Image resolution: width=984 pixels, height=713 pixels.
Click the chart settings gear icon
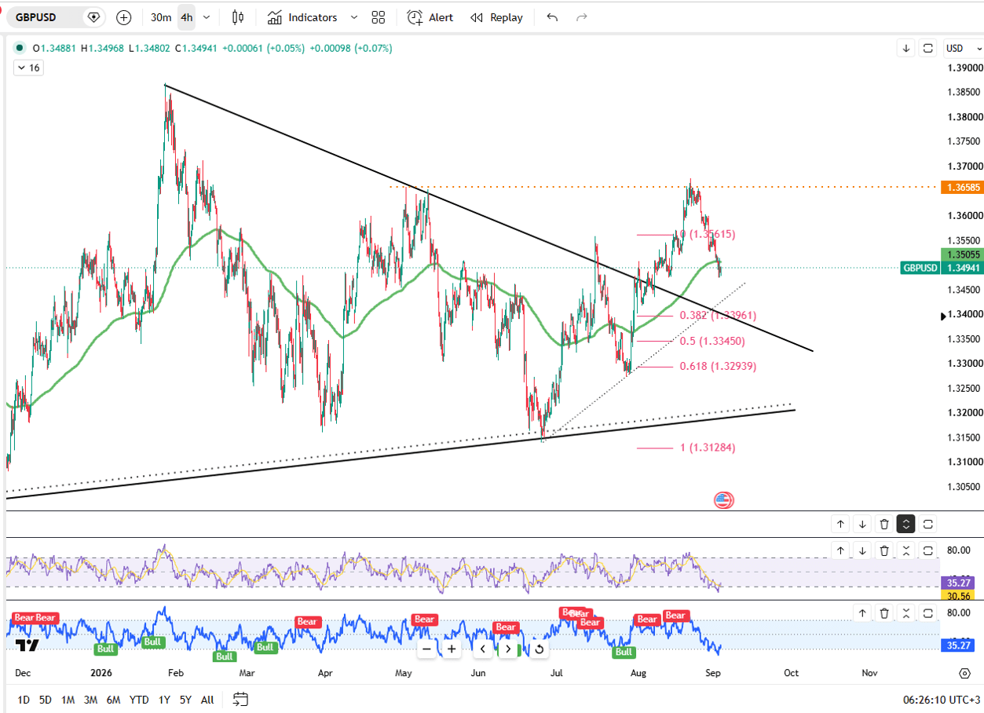[964, 673]
